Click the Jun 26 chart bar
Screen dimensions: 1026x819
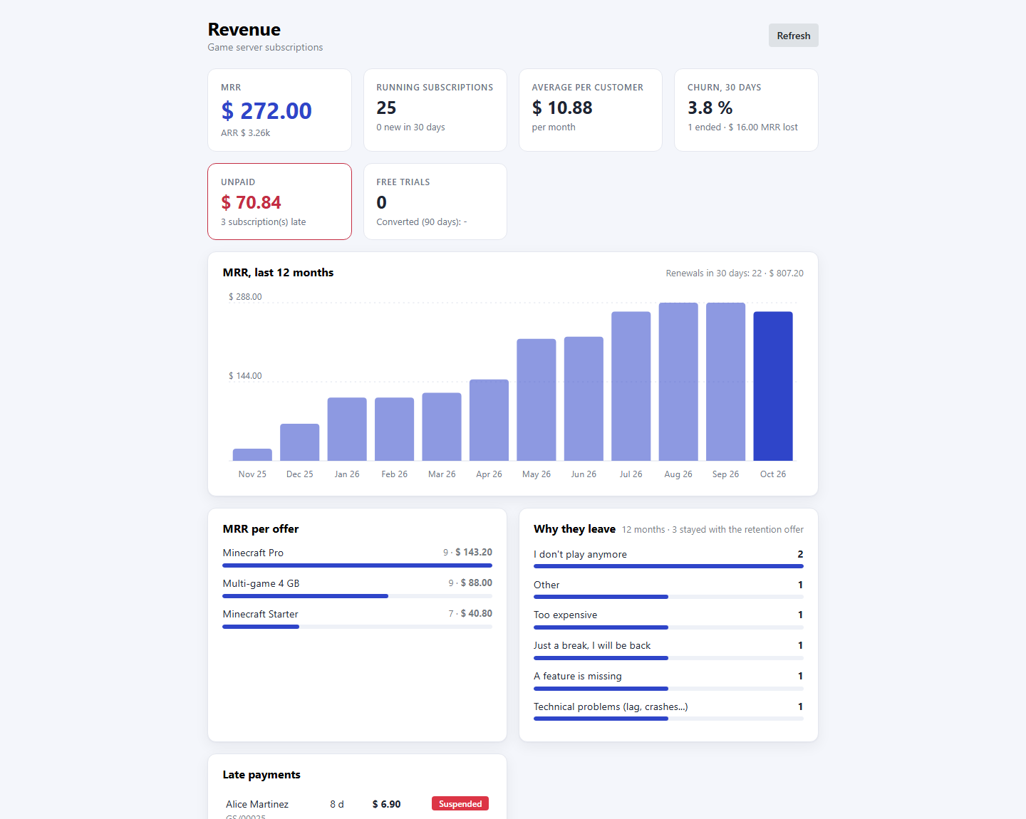[x=584, y=399]
